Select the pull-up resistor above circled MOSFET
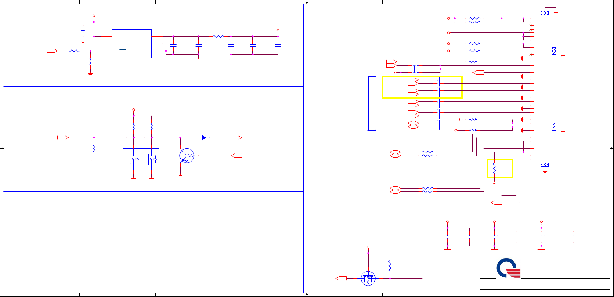Image resolution: width=614 pixels, height=297 pixels. pyautogui.click(x=390, y=266)
